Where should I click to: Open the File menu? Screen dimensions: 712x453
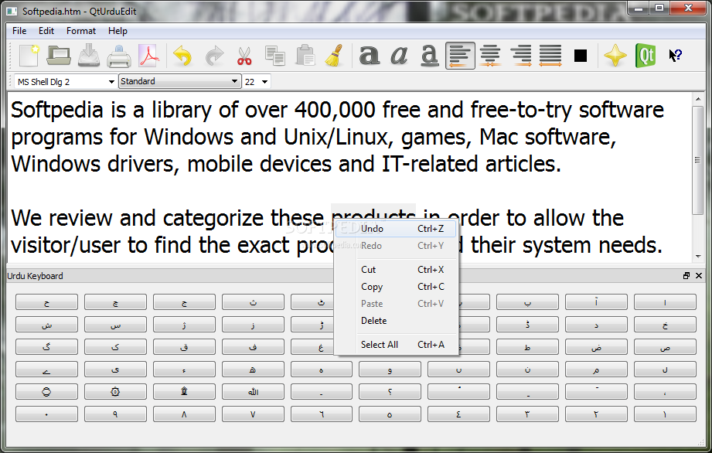tap(19, 31)
